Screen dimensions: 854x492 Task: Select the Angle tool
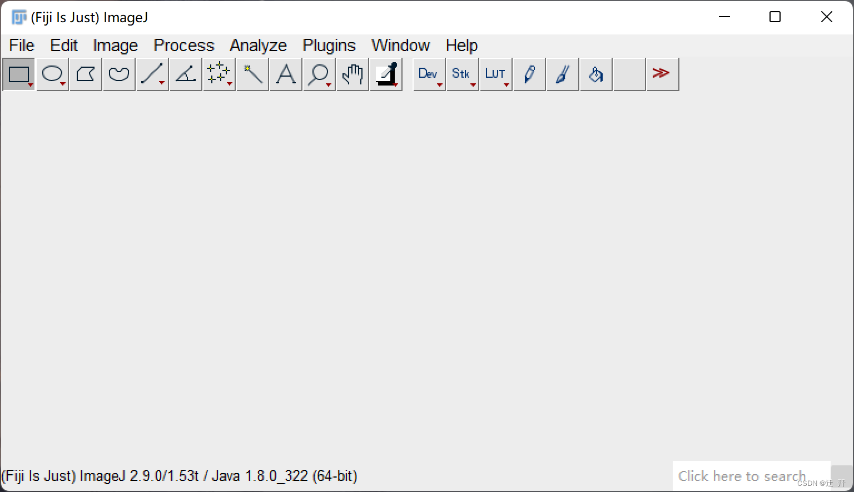(x=186, y=74)
